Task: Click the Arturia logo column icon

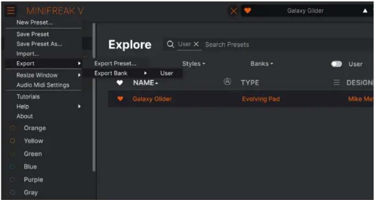Action: coord(227,82)
